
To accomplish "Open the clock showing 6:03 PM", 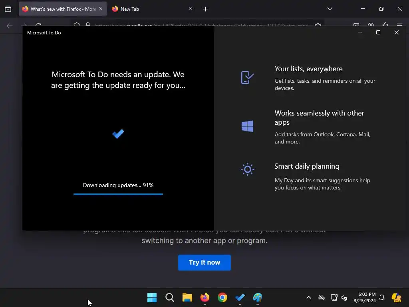I will click(x=365, y=297).
